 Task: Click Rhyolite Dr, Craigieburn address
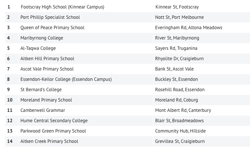point(179,59)
